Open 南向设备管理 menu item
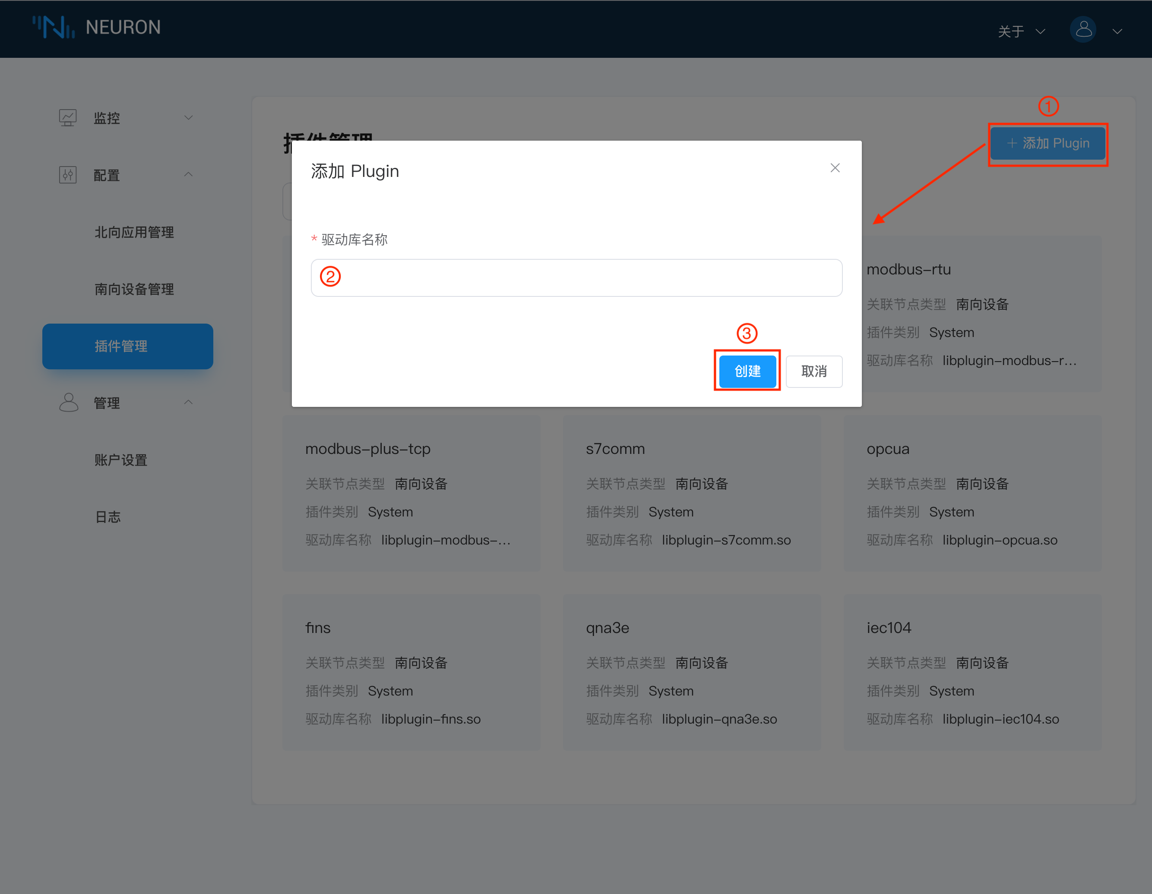The image size is (1152, 894). pos(134,289)
